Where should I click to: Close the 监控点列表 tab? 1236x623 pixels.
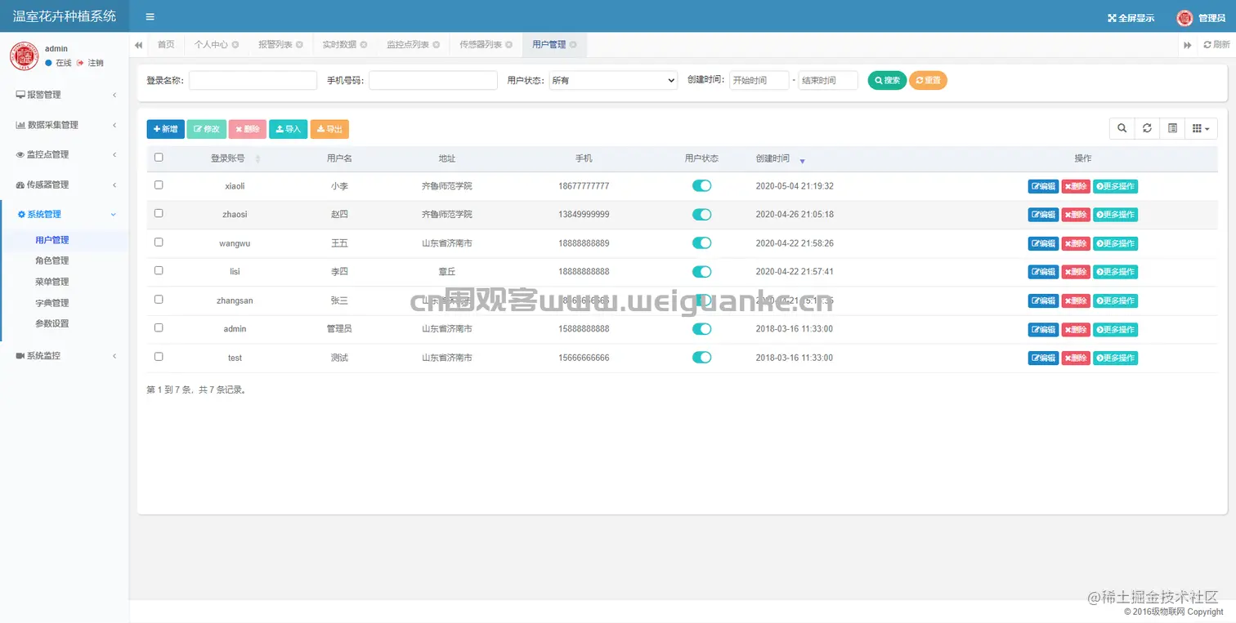pos(436,45)
